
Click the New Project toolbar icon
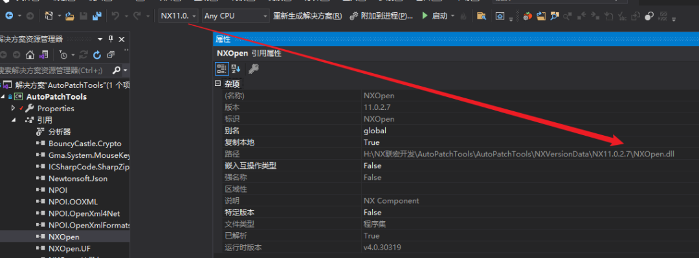tap(49, 16)
